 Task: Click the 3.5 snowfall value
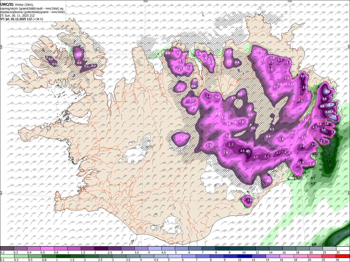[323, 130]
